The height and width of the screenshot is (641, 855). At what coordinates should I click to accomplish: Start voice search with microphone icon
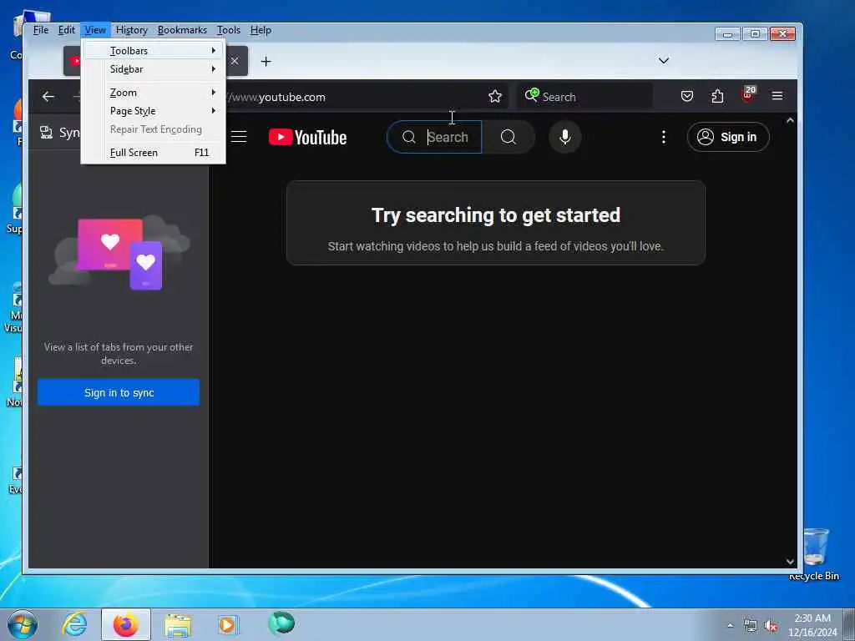[565, 137]
